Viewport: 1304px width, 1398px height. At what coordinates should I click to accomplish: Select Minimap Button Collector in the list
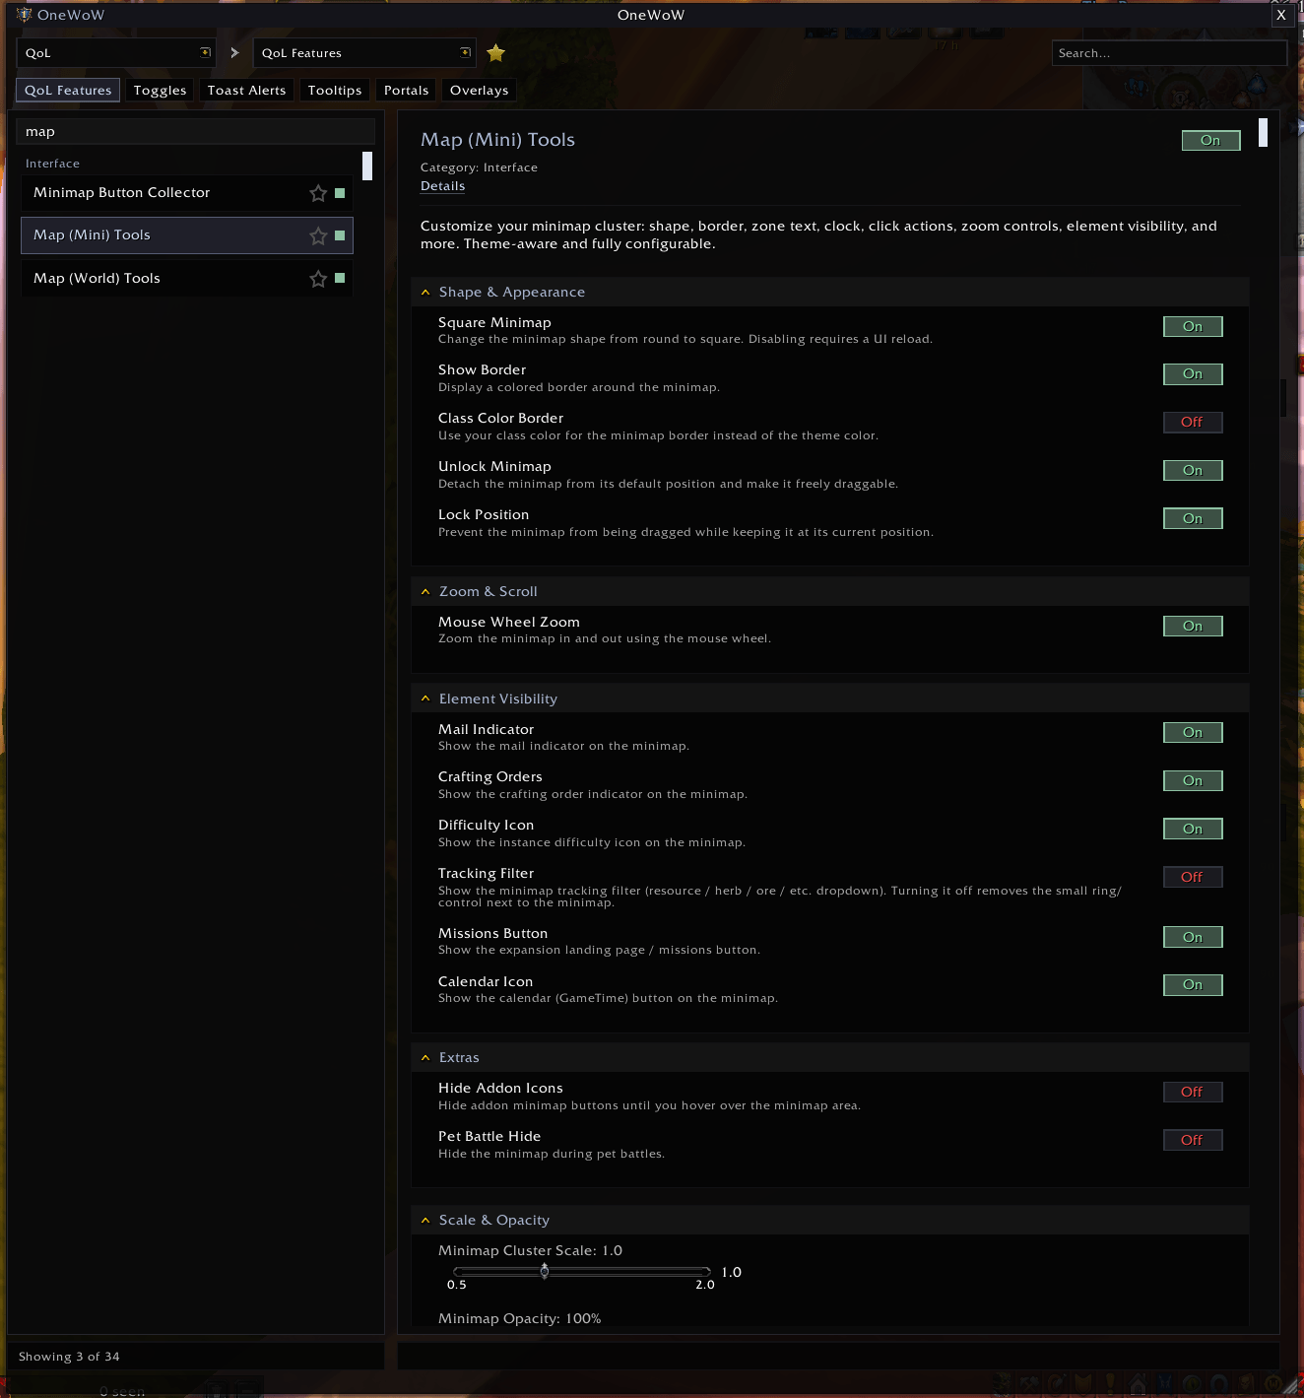pos(187,193)
